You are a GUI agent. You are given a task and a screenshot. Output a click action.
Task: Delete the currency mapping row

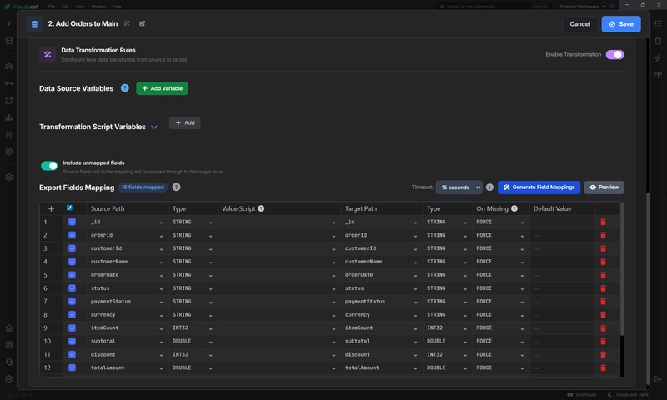pyautogui.click(x=603, y=314)
